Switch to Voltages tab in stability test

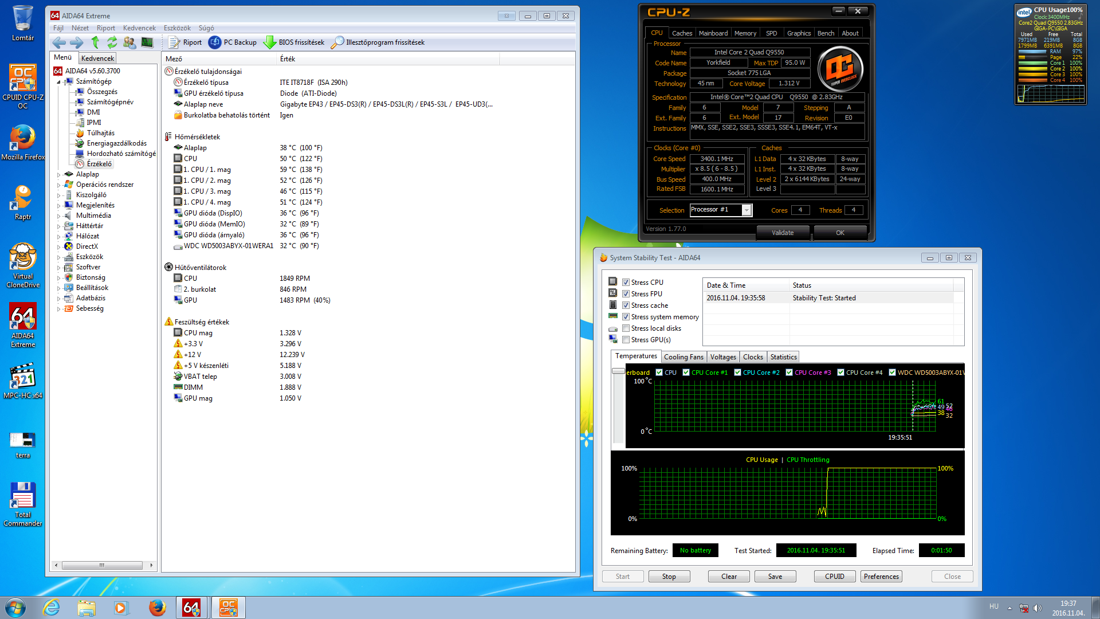tap(723, 357)
